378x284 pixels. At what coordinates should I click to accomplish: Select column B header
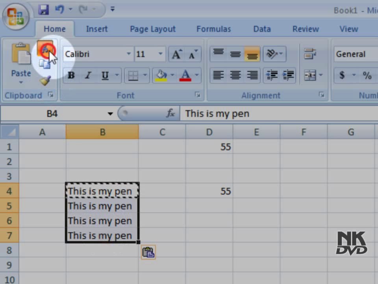[102, 132]
